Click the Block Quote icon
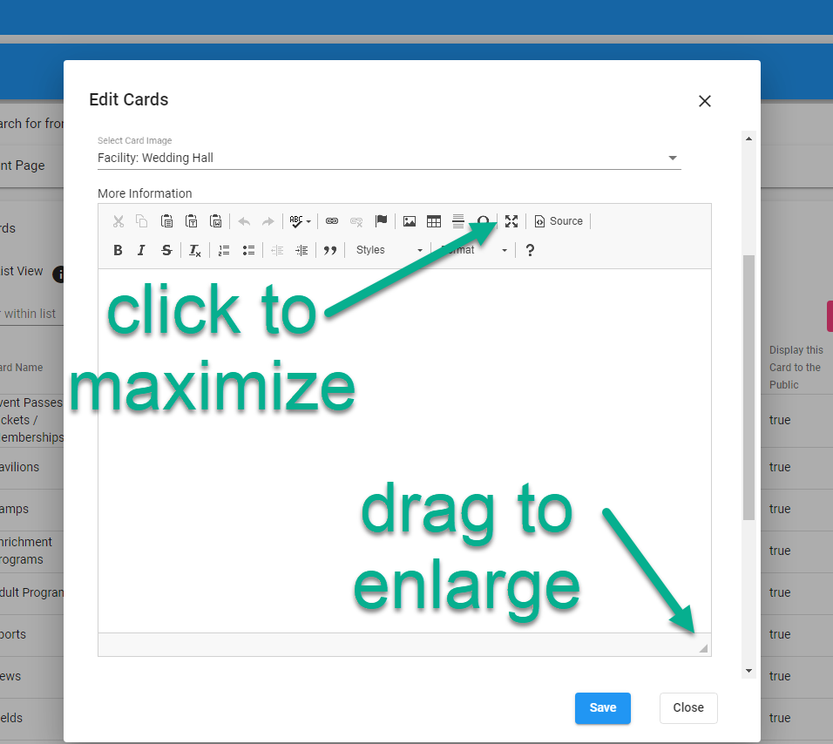Image resolution: width=833 pixels, height=744 pixels. [330, 250]
